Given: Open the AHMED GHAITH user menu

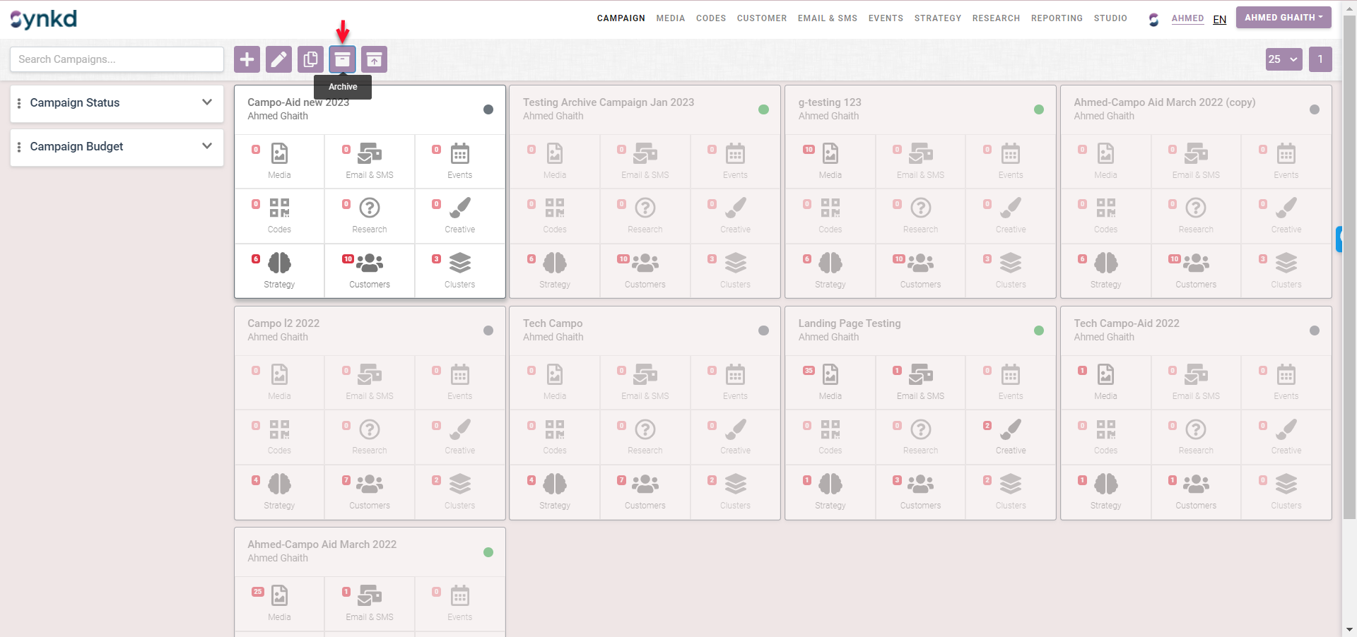Looking at the screenshot, I should click(x=1283, y=18).
